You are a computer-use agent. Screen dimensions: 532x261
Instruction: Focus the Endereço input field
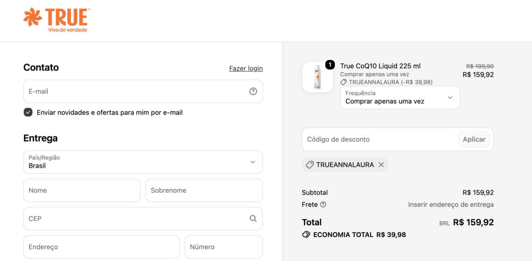click(x=101, y=247)
